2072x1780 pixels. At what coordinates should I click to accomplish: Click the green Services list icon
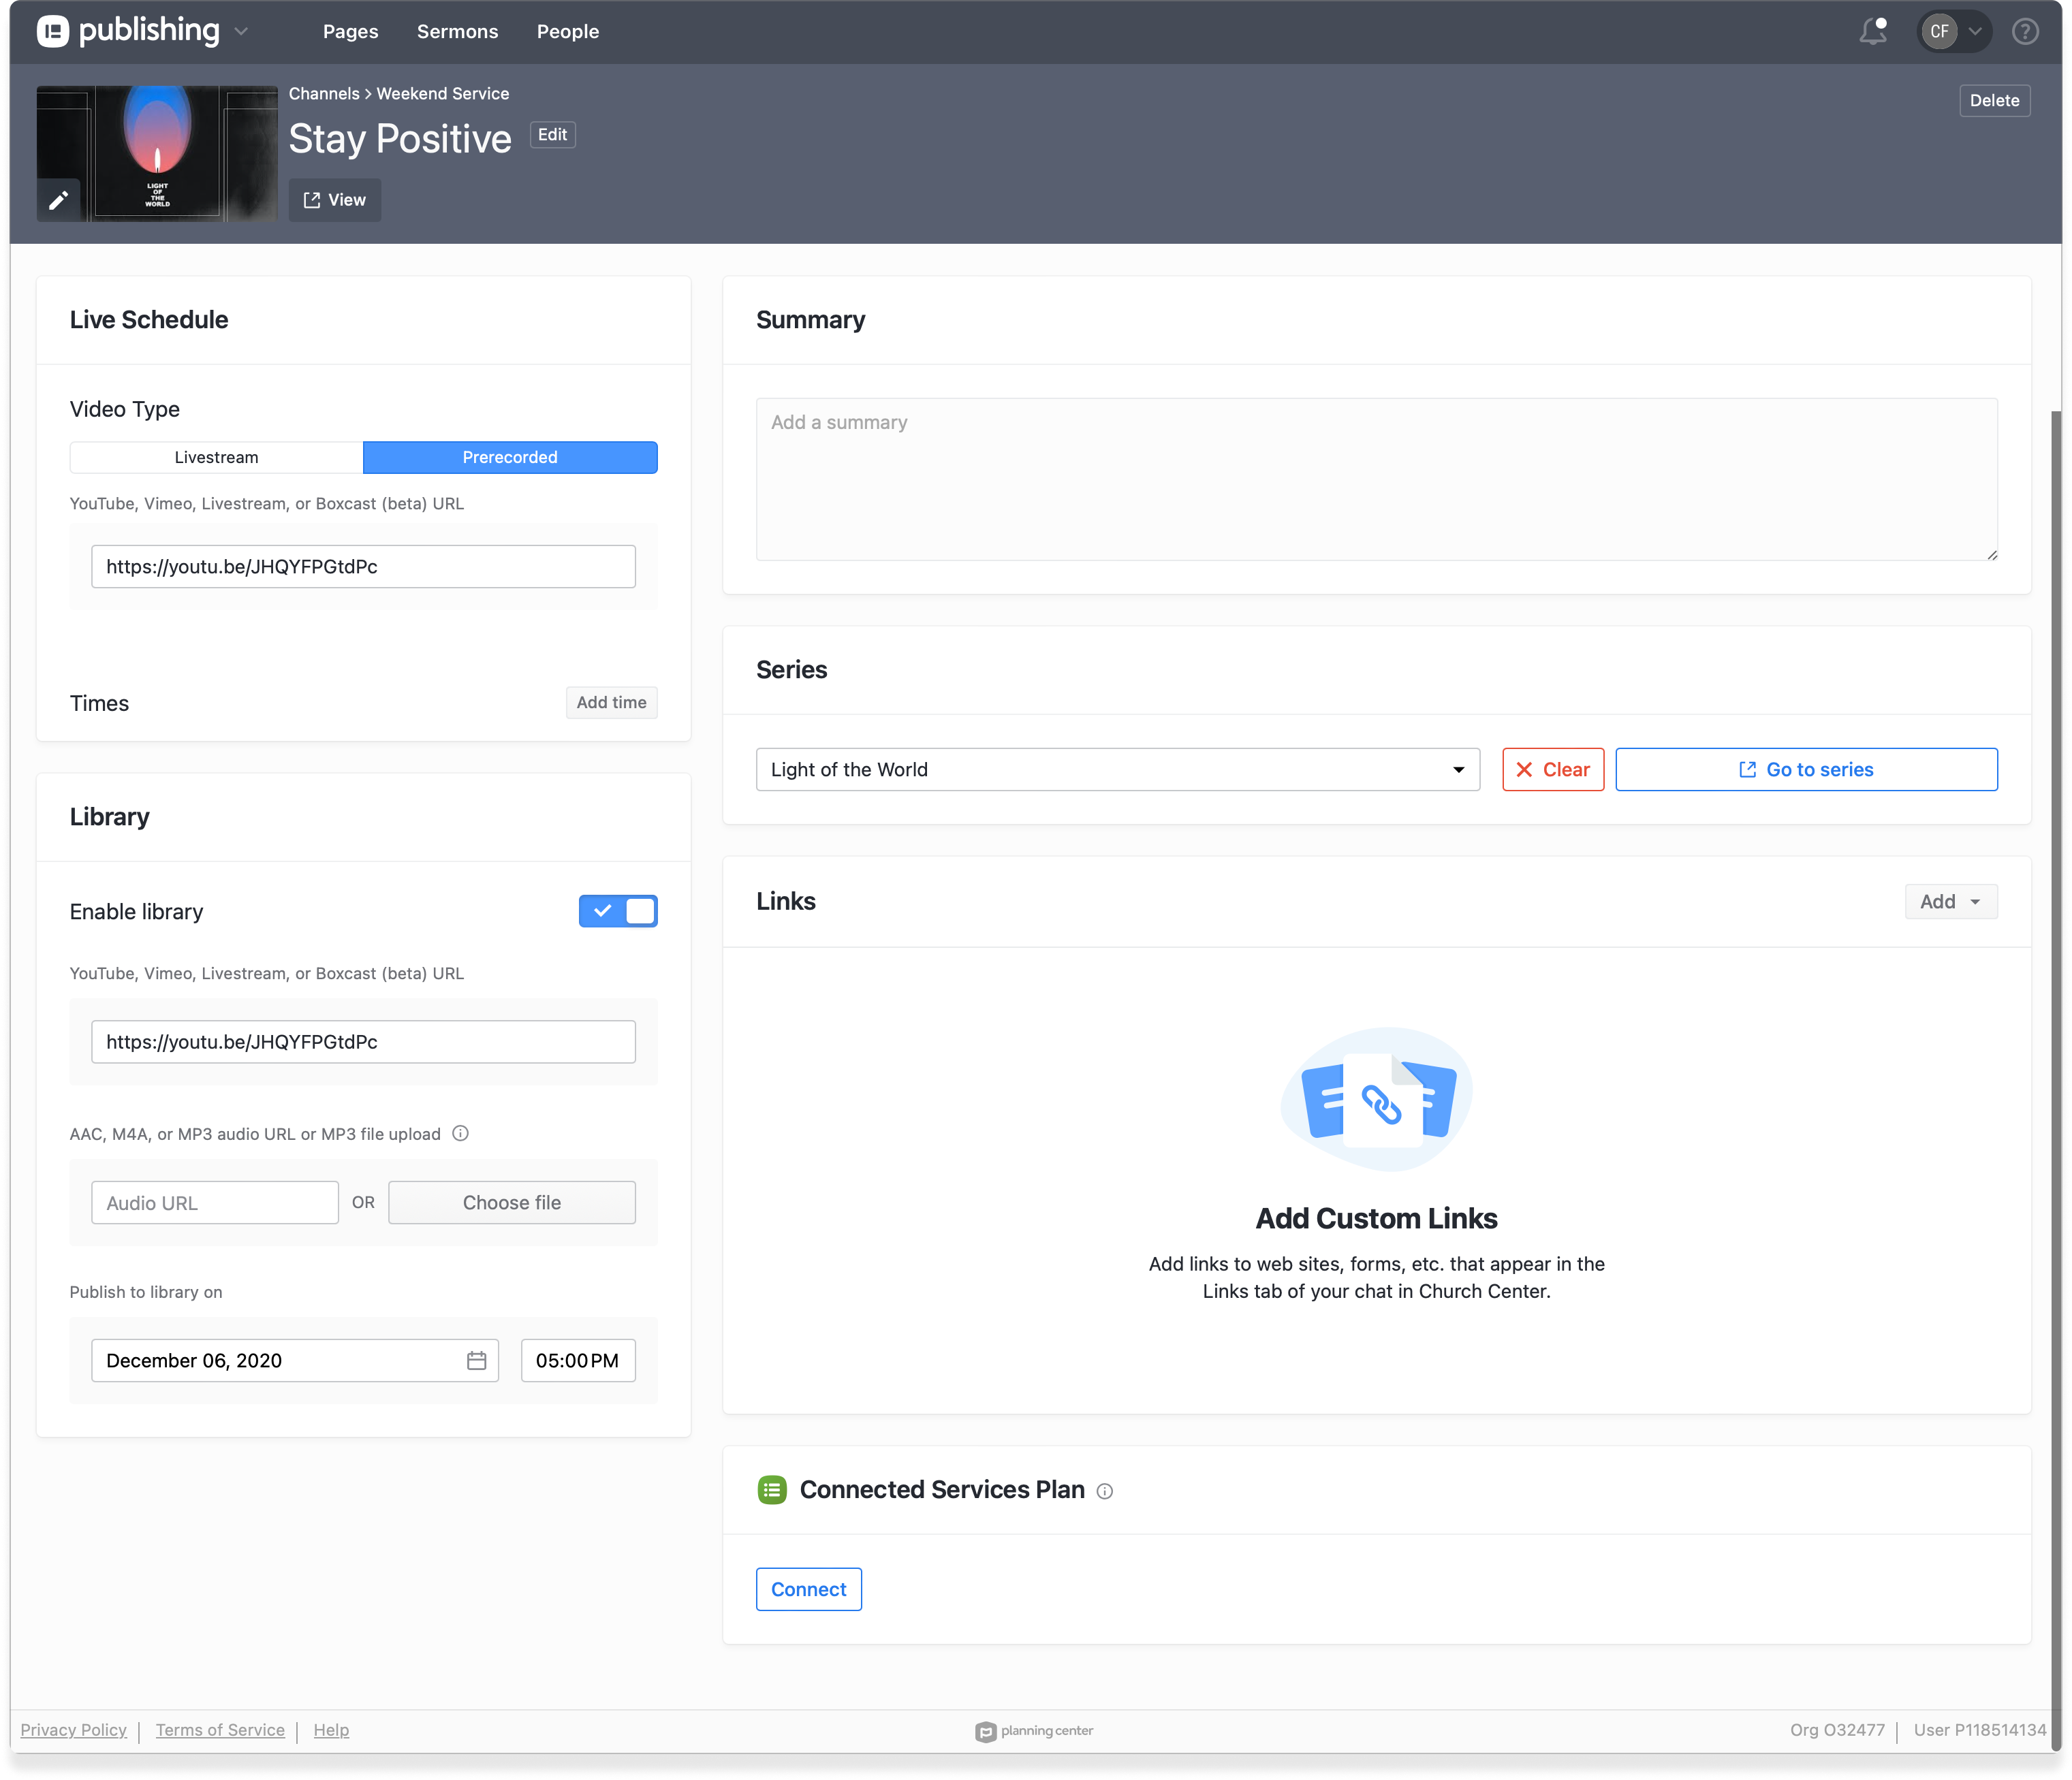coord(772,1490)
